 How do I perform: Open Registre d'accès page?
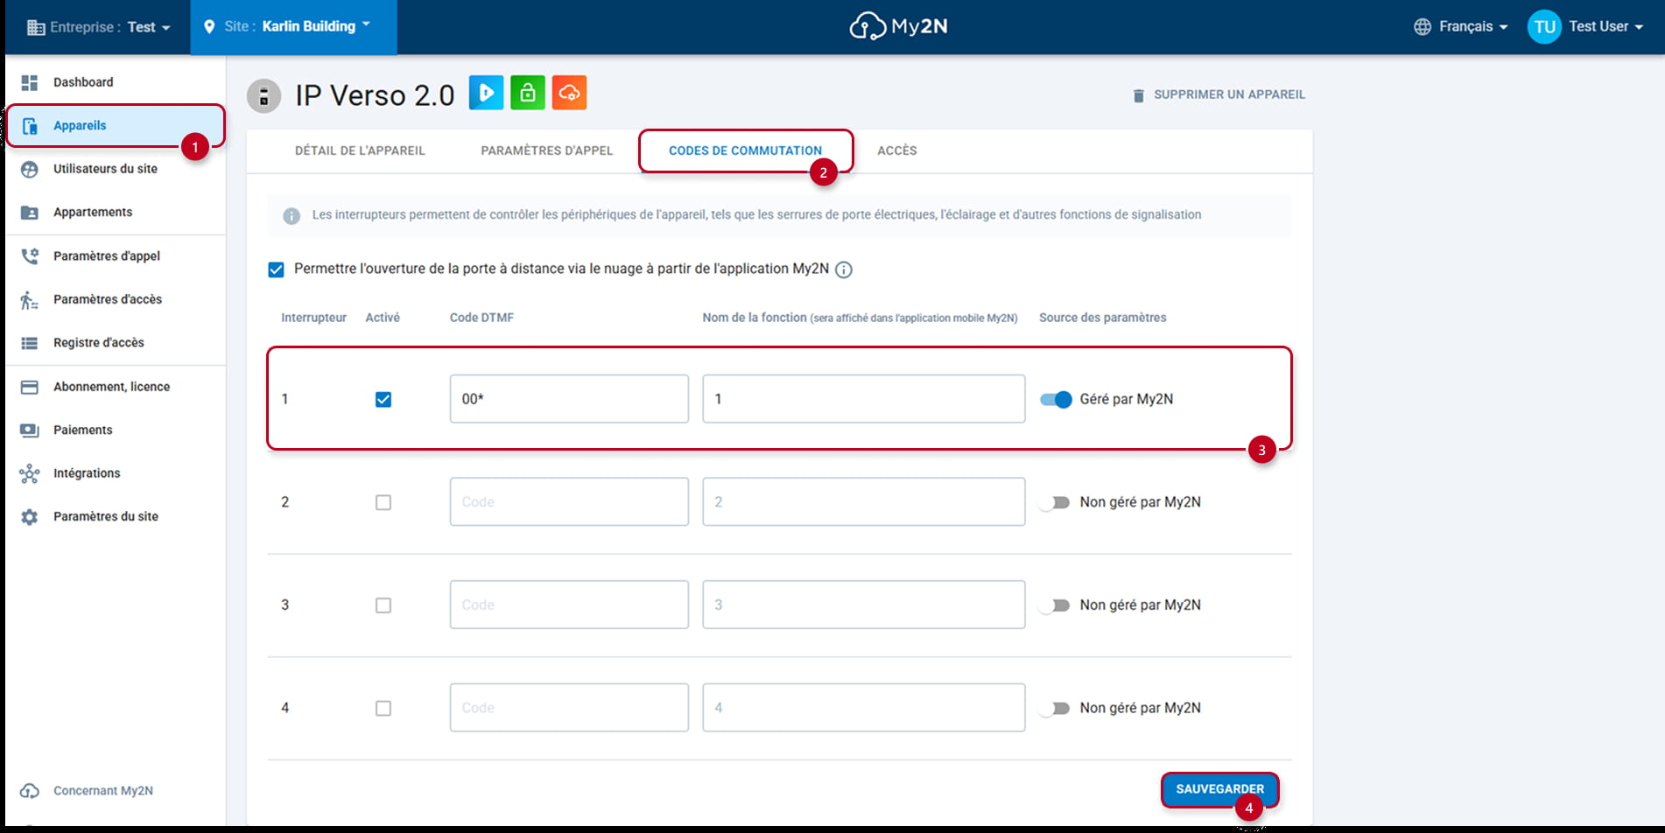point(116,343)
